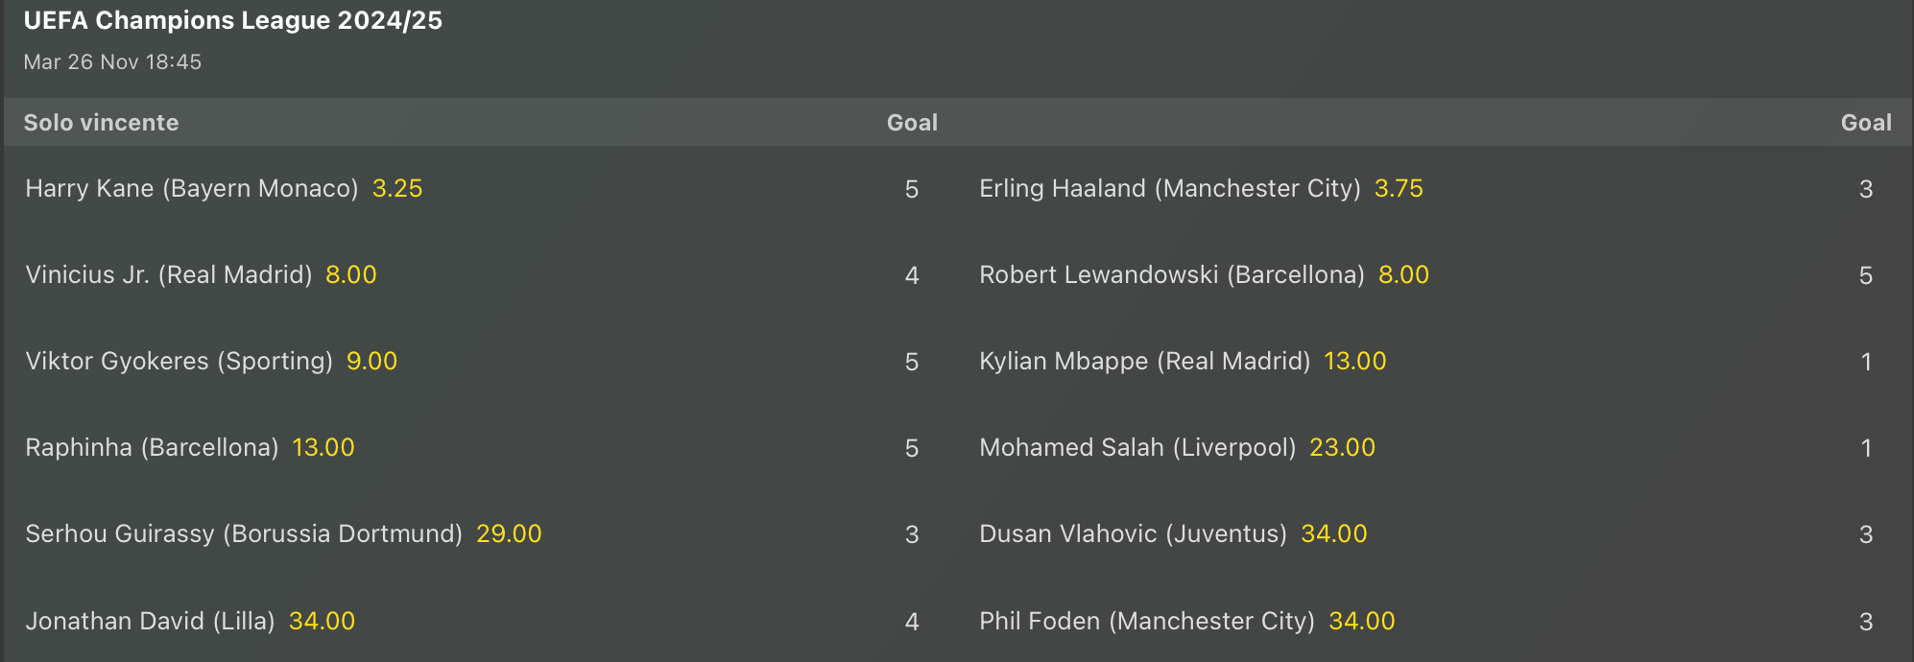Select Harry Kane odds 3.25

pos(396,188)
